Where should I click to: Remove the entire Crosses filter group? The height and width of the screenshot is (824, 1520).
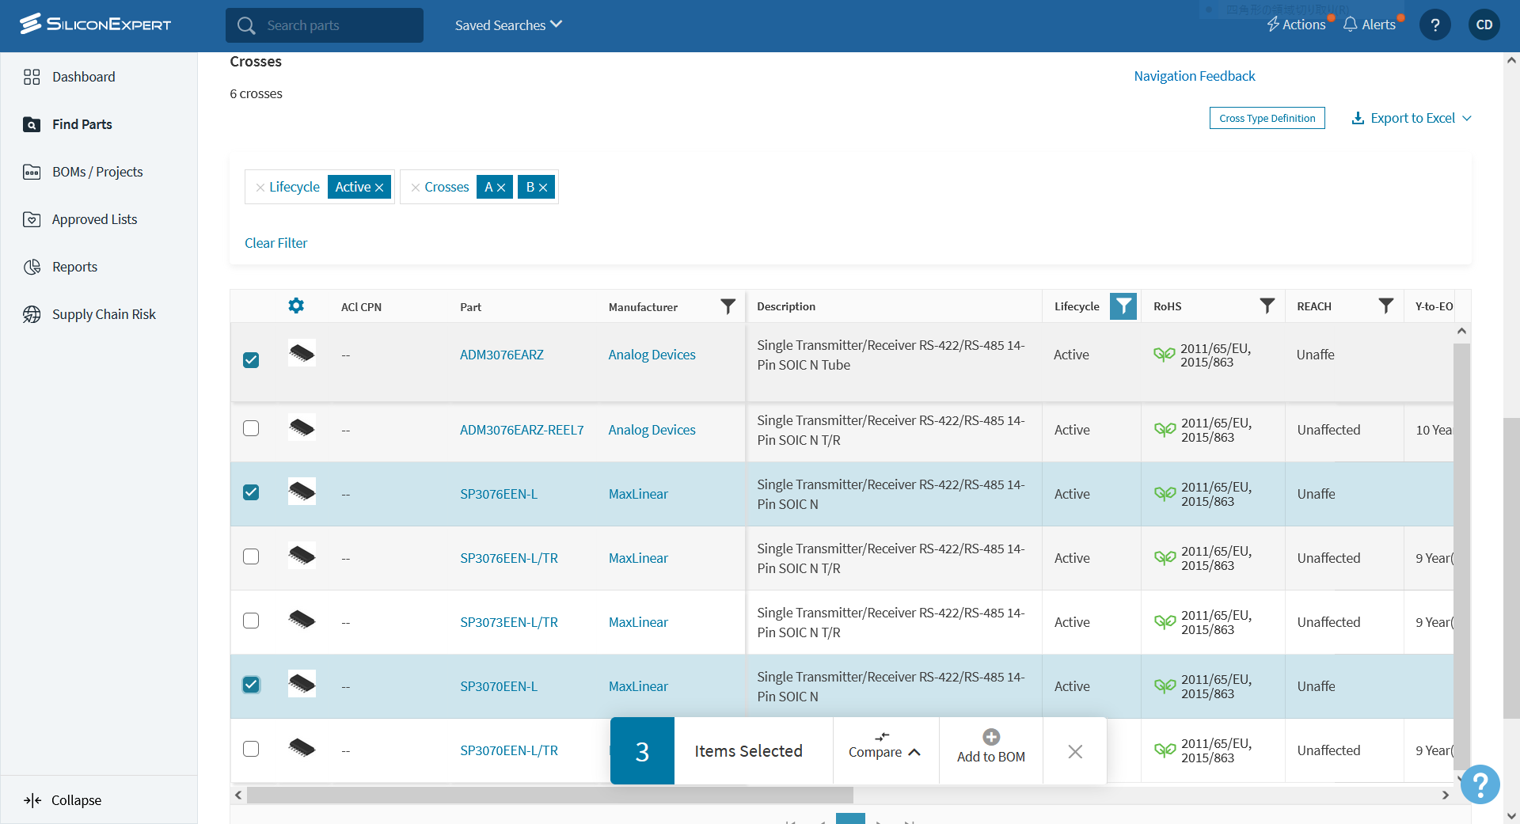tap(415, 188)
